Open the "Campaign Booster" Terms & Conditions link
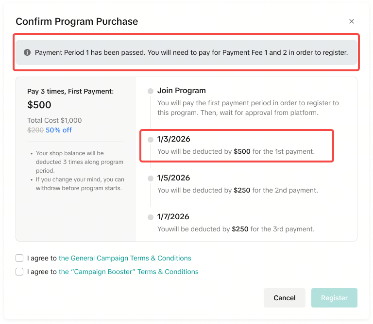The height and width of the screenshot is (324, 373). (x=128, y=272)
